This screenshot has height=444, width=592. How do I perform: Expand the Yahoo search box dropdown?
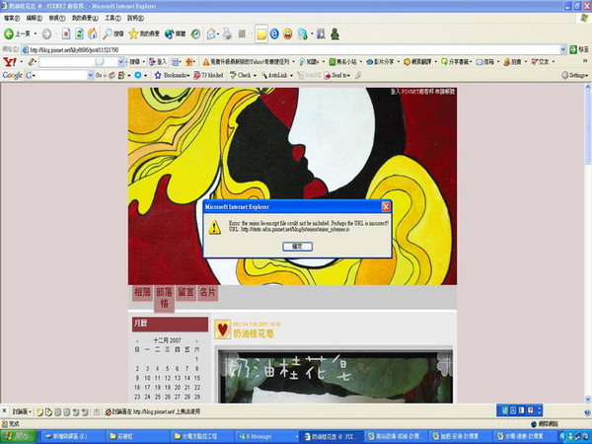pyautogui.click(x=120, y=62)
